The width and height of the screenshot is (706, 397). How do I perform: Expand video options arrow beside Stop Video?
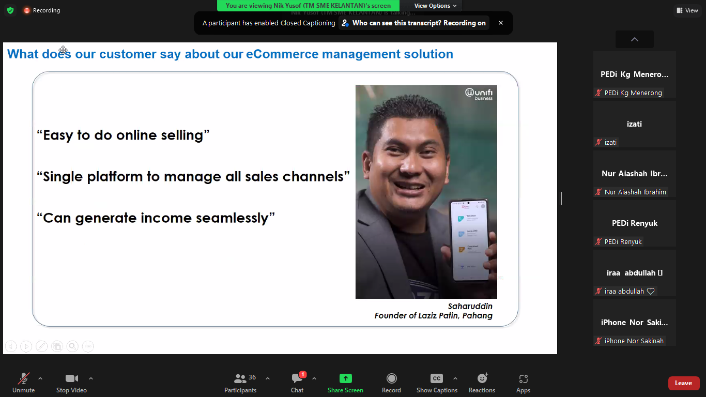pos(91,378)
